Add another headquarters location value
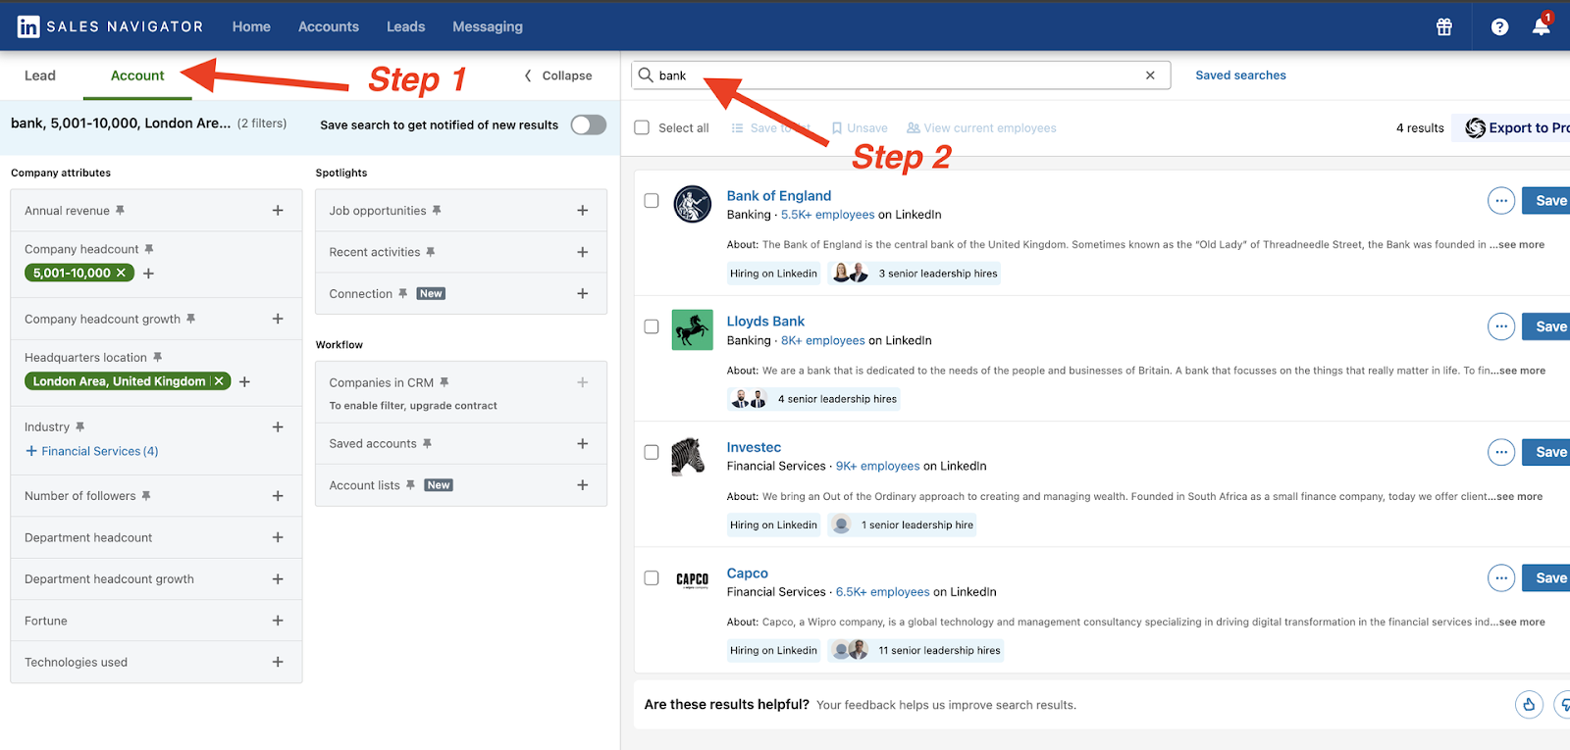Viewport: 1570px width, 750px height. [244, 381]
